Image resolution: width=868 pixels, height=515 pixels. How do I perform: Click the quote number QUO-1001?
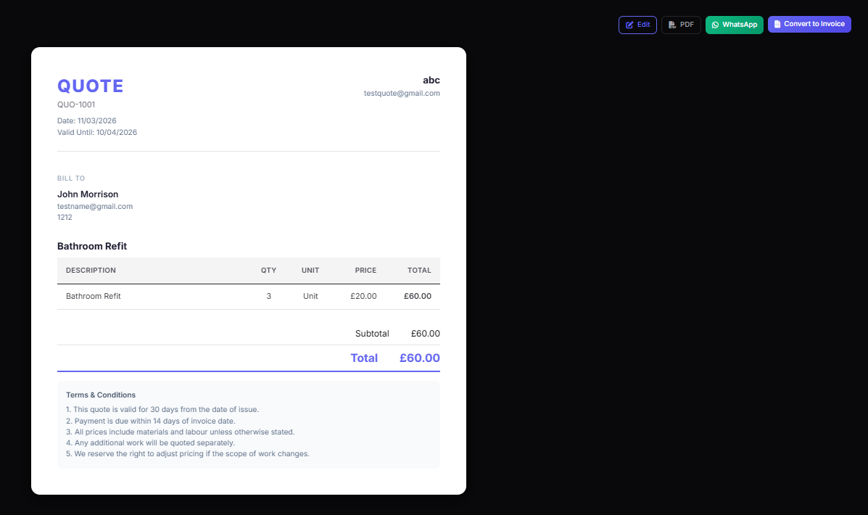(x=76, y=104)
